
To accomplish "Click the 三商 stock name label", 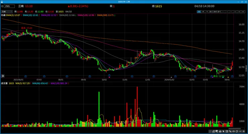I will pyautogui.click(x=21, y=6).
